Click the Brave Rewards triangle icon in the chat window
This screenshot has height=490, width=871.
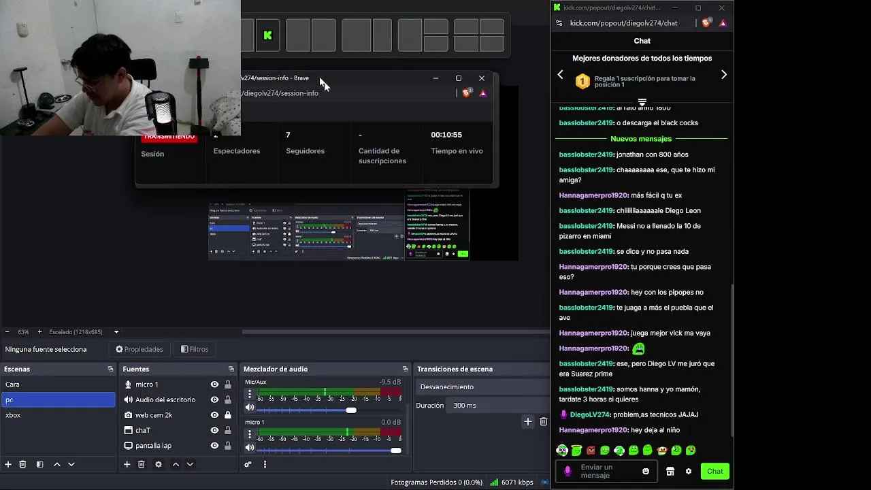click(x=723, y=22)
